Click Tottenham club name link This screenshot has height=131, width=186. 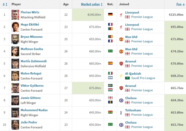click(x=133, y=110)
